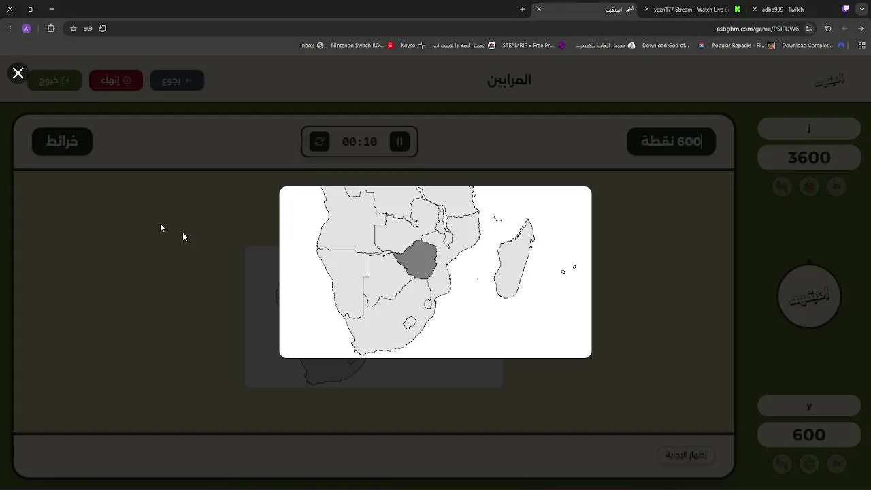Open a new browser tab
Screen dimensions: 871x490
tap(523, 10)
